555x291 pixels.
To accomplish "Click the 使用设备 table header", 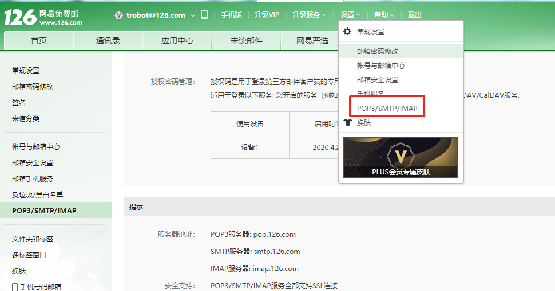I will pyautogui.click(x=250, y=123).
